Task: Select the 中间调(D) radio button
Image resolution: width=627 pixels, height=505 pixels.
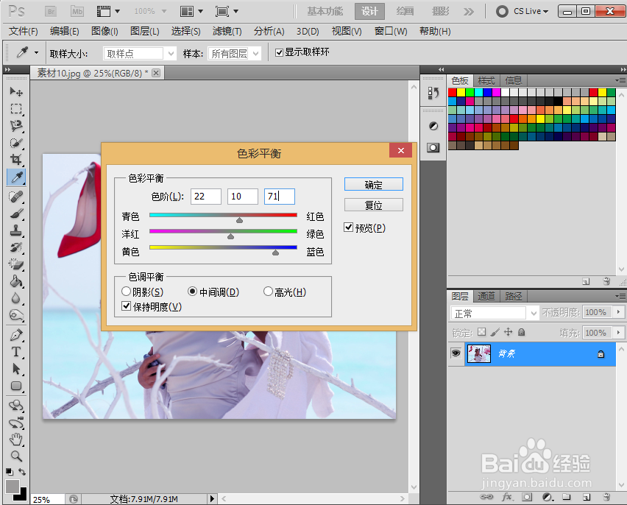Action: tap(192, 292)
